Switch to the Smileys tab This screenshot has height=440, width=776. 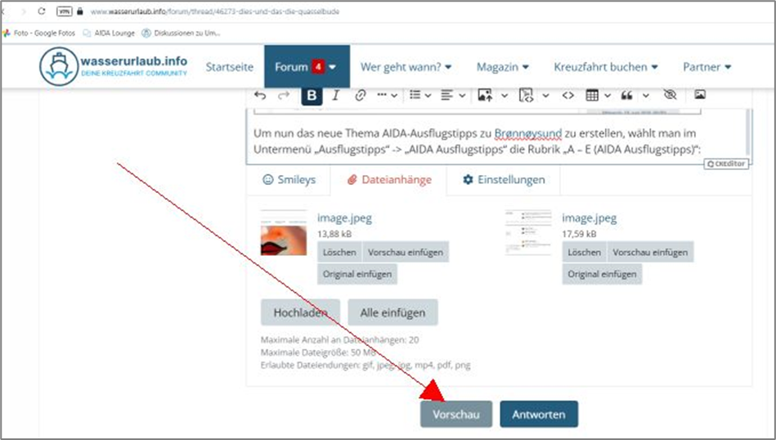tap(288, 179)
